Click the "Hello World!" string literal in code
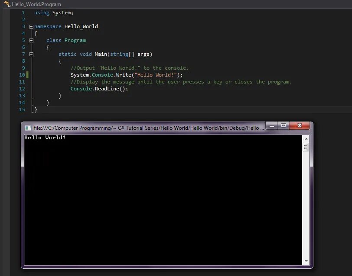 point(156,75)
